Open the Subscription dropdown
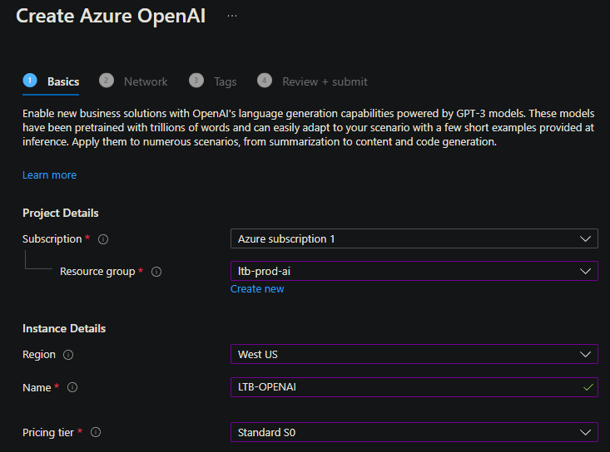The width and height of the screenshot is (610, 452). coord(414,238)
